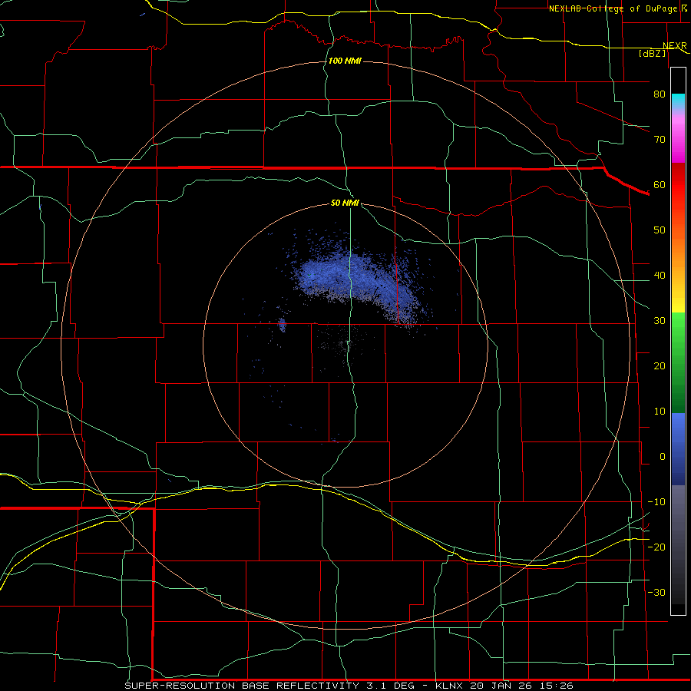Click the KLNX 20 JAN 26 15:26 timestamp

coord(504,686)
